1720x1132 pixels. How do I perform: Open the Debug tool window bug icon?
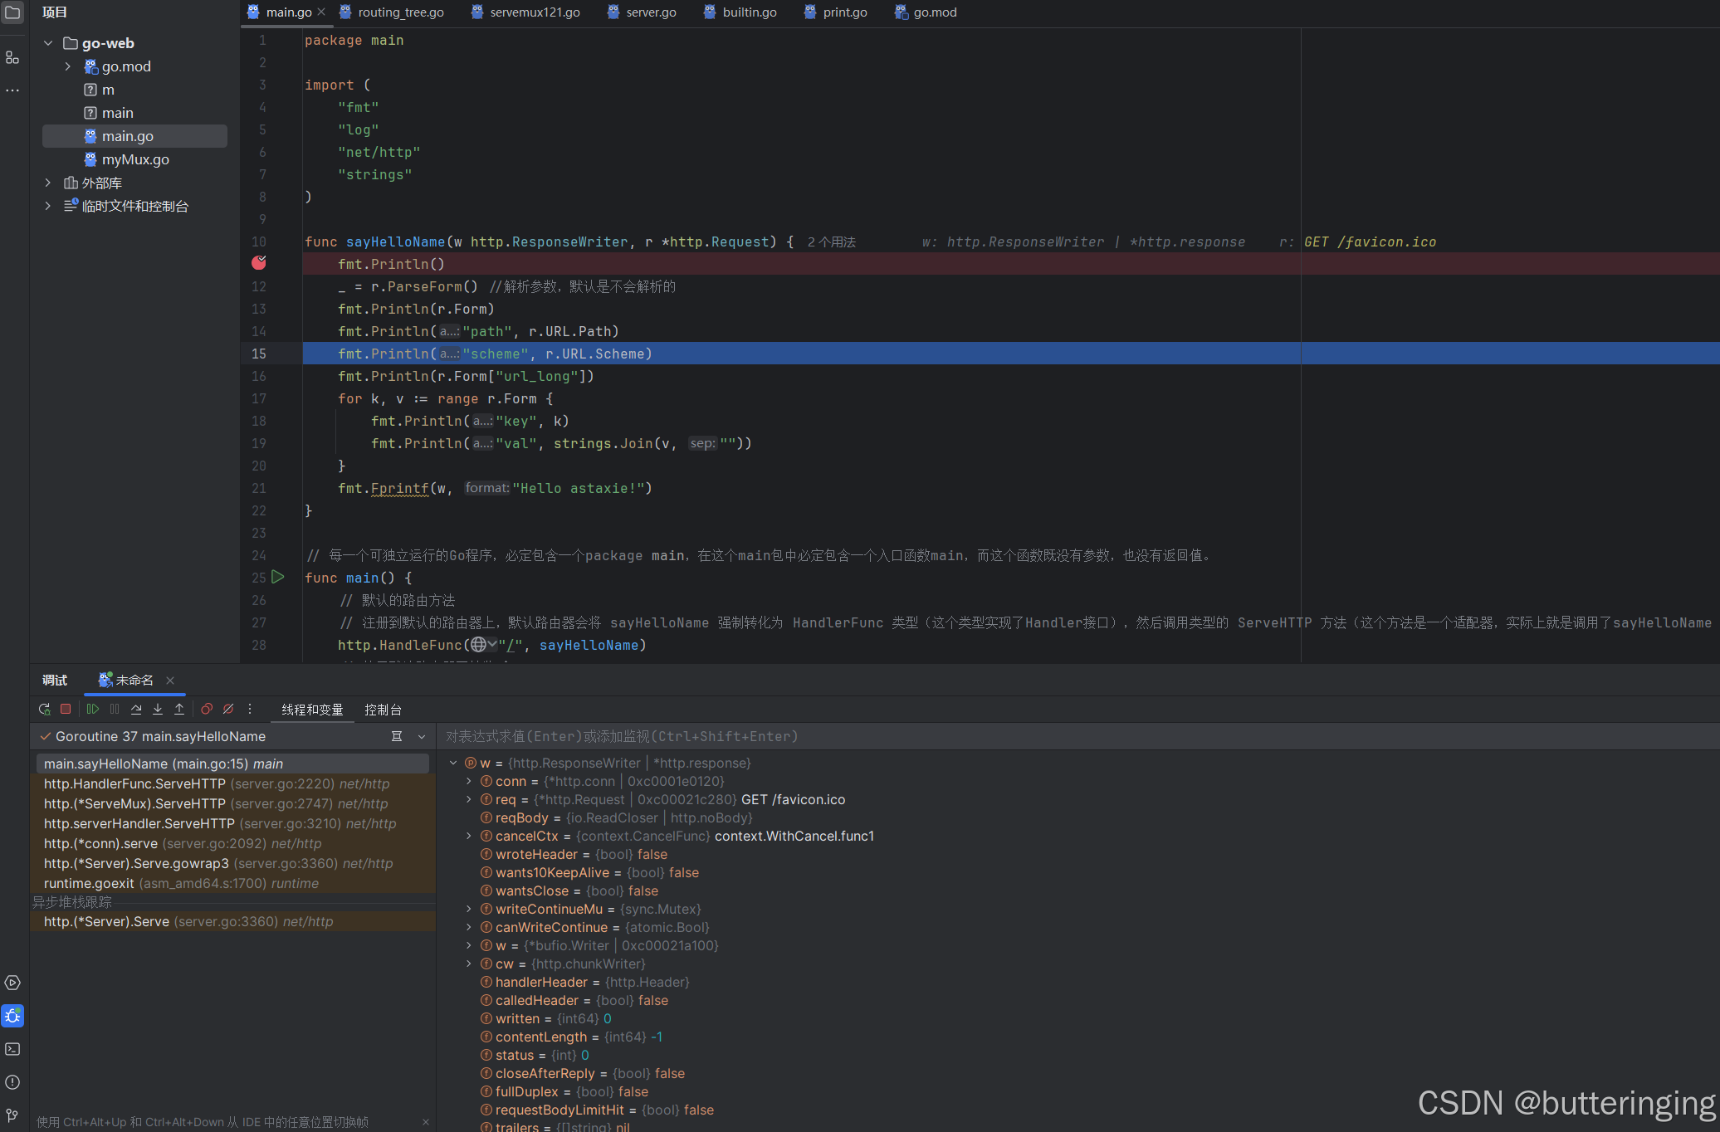click(x=12, y=1016)
